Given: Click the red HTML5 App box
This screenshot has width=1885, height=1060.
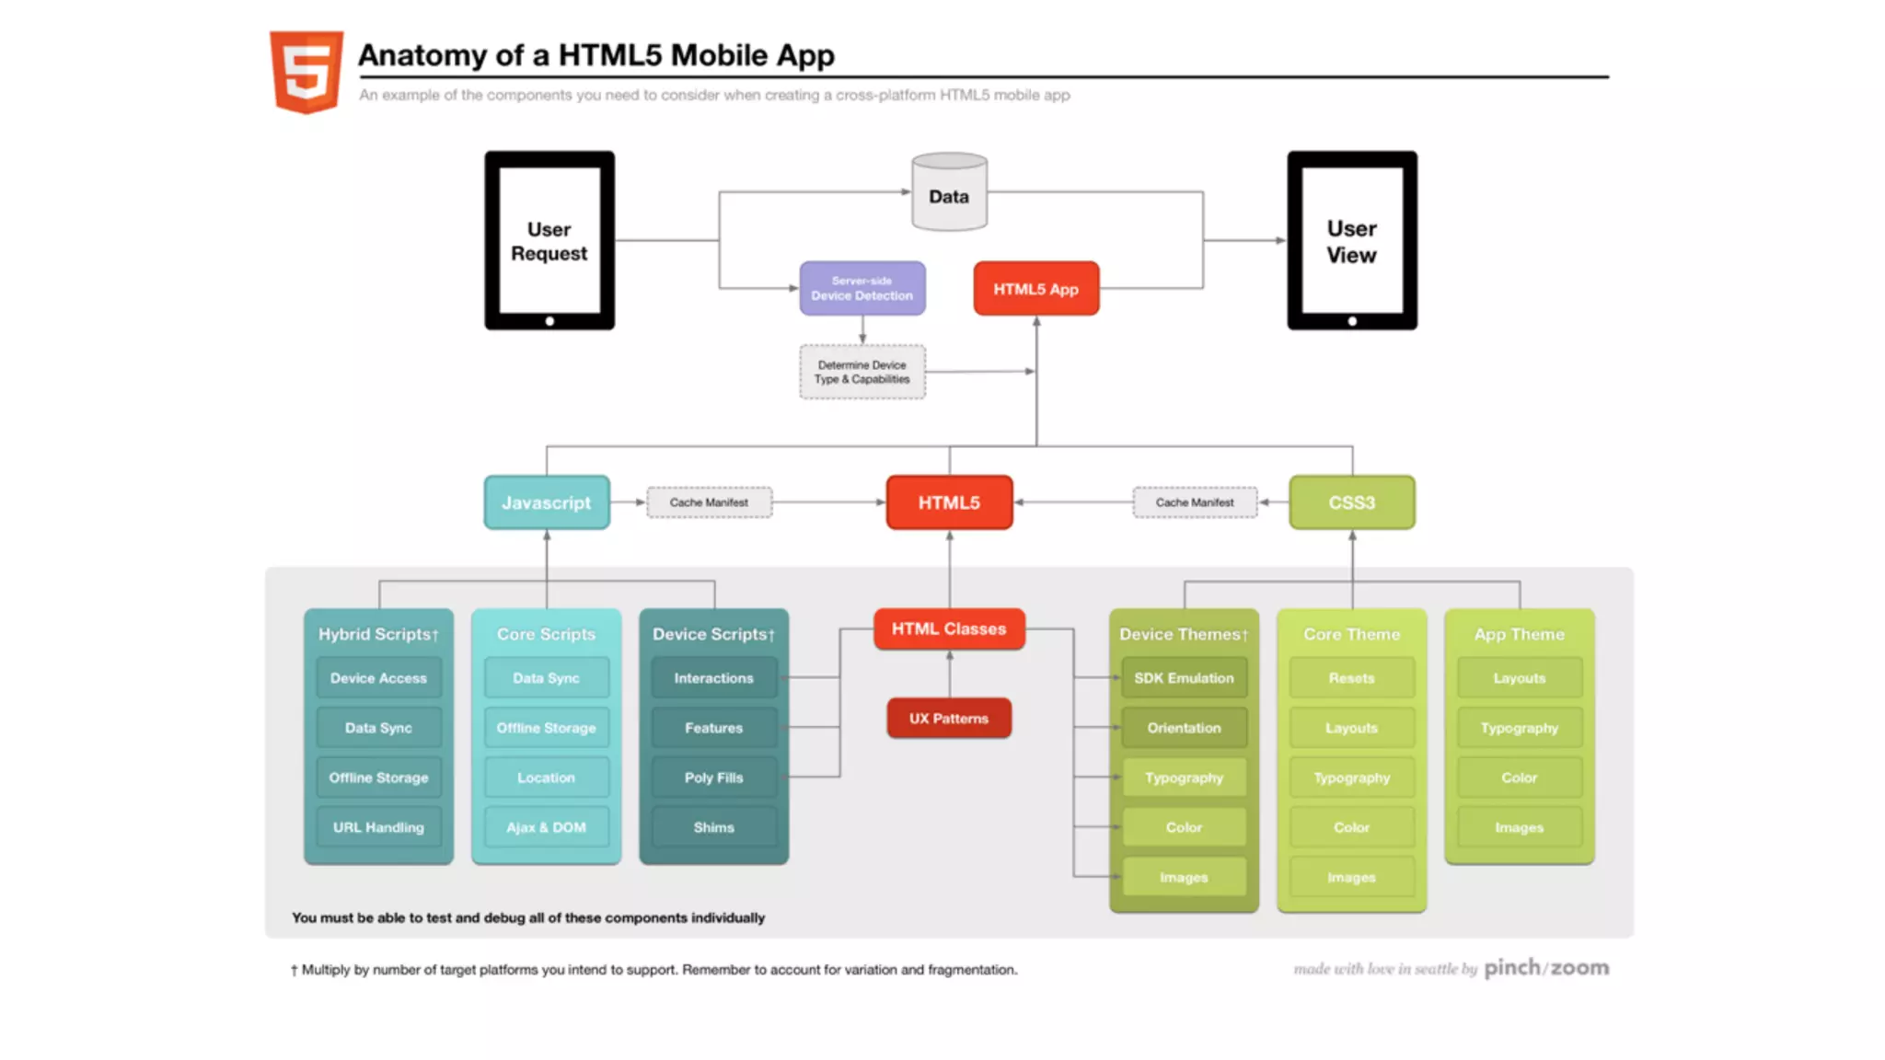Looking at the screenshot, I should point(1035,289).
